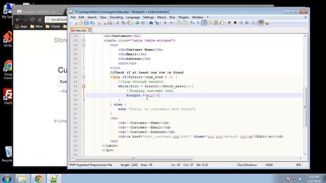Open the Encoding menu
This screenshot has width=326, height=183.
116,17
